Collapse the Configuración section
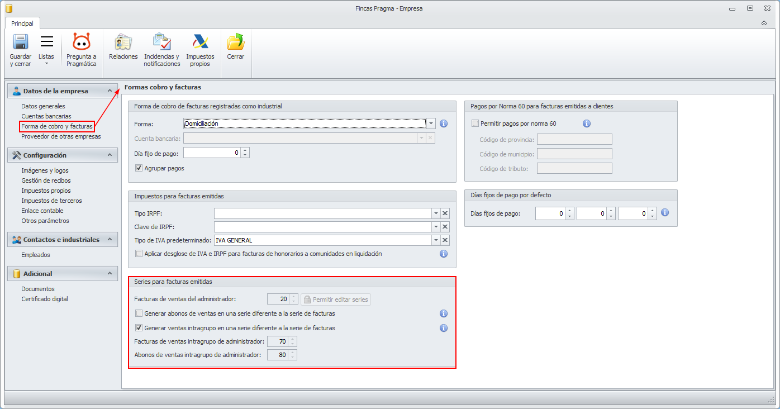 (x=110, y=155)
